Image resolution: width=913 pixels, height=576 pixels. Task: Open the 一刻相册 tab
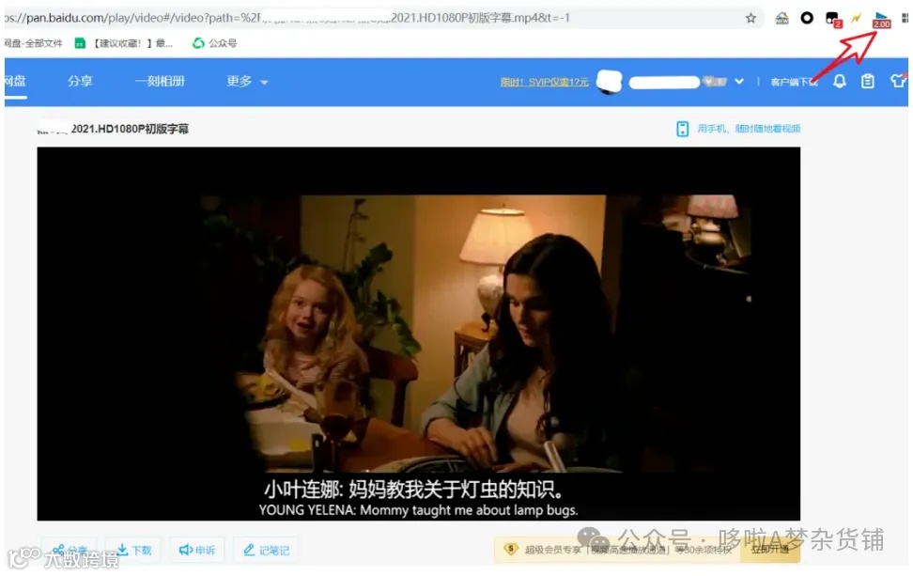point(160,82)
